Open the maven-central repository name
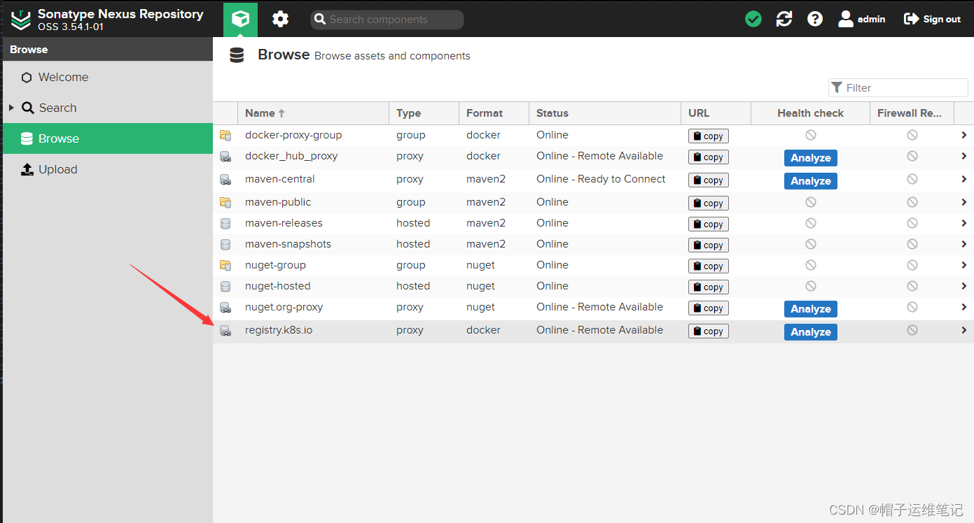Screen dimensions: 974x523 (280, 179)
